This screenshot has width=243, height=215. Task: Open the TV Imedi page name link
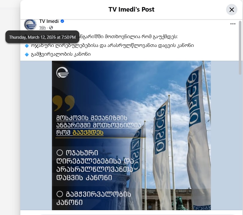(x=49, y=21)
